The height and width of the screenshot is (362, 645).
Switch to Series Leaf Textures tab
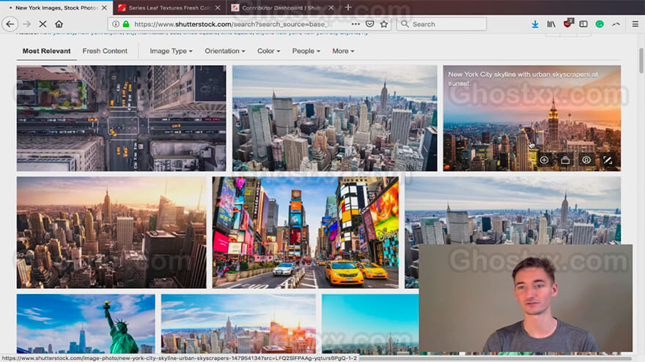[169, 8]
